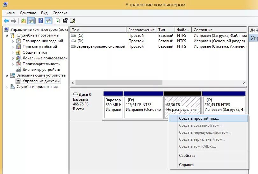Sort by the Расположение column header

[x=141, y=30]
